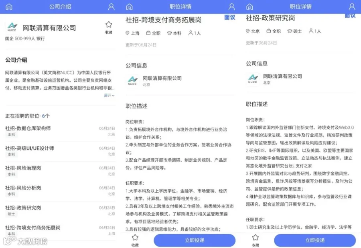
Task: Open 社招-高级UI/UE设计师 job listing
Action: point(60,151)
